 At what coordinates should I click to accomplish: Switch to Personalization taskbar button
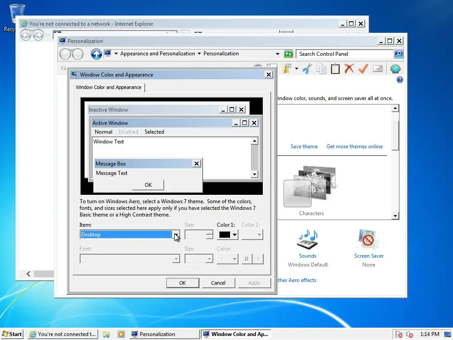[164, 334]
